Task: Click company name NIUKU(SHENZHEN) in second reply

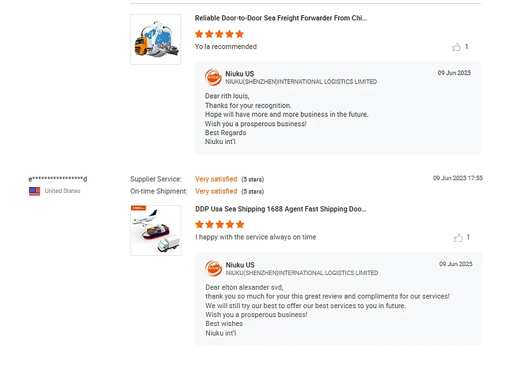Action: coord(302,273)
